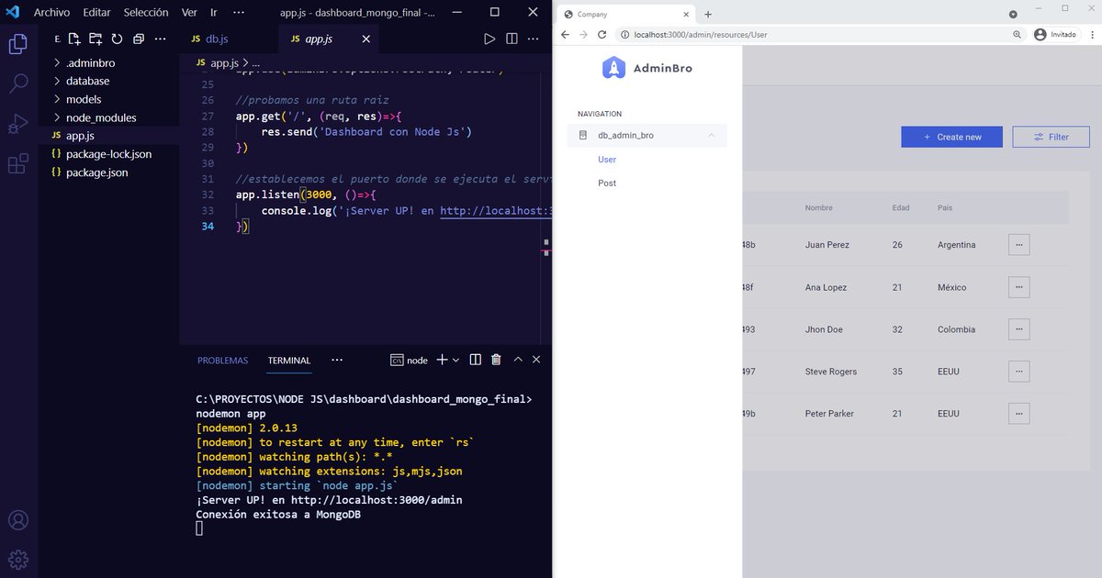
Task: Maximize the terminal panel with the chevron up
Action: pyautogui.click(x=518, y=360)
